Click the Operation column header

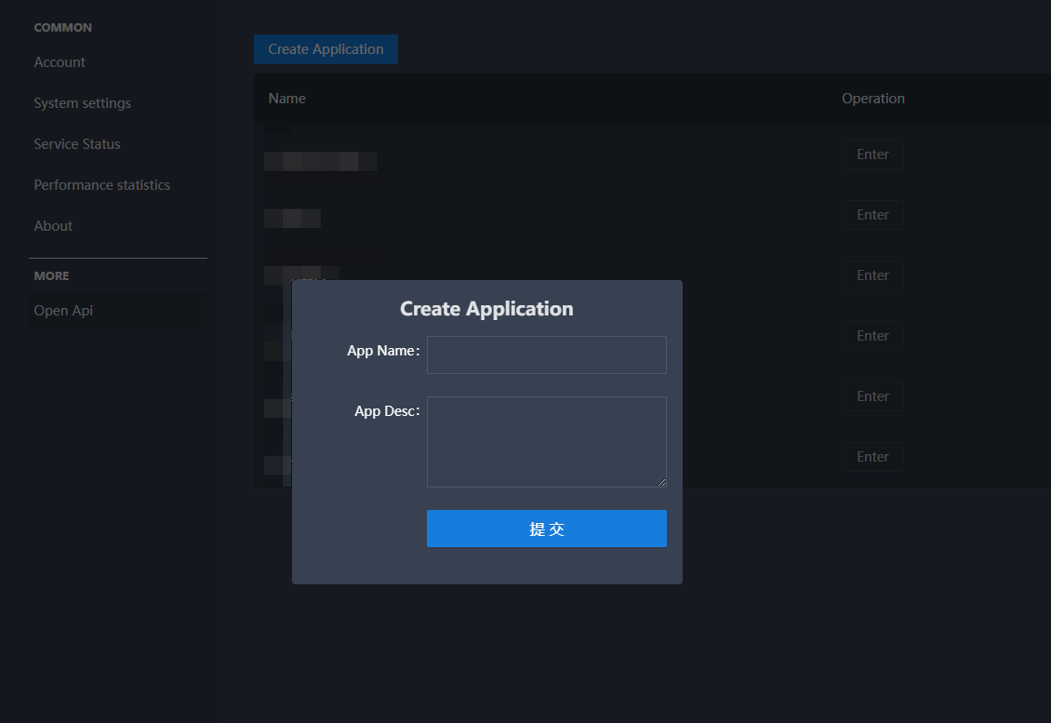tap(872, 99)
